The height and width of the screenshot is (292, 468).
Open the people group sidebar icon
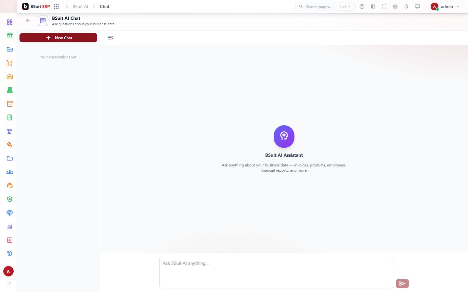click(x=10, y=172)
